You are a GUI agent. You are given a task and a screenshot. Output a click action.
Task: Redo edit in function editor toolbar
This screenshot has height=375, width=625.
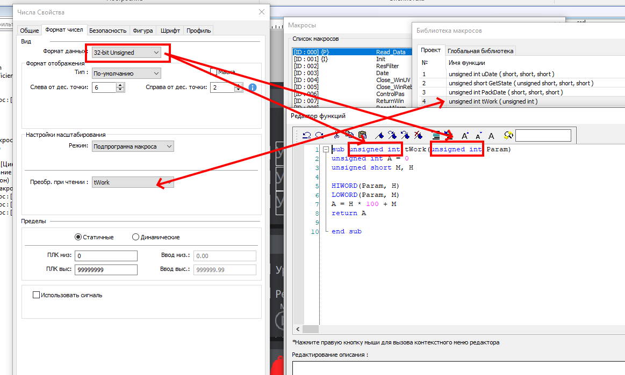coord(319,135)
